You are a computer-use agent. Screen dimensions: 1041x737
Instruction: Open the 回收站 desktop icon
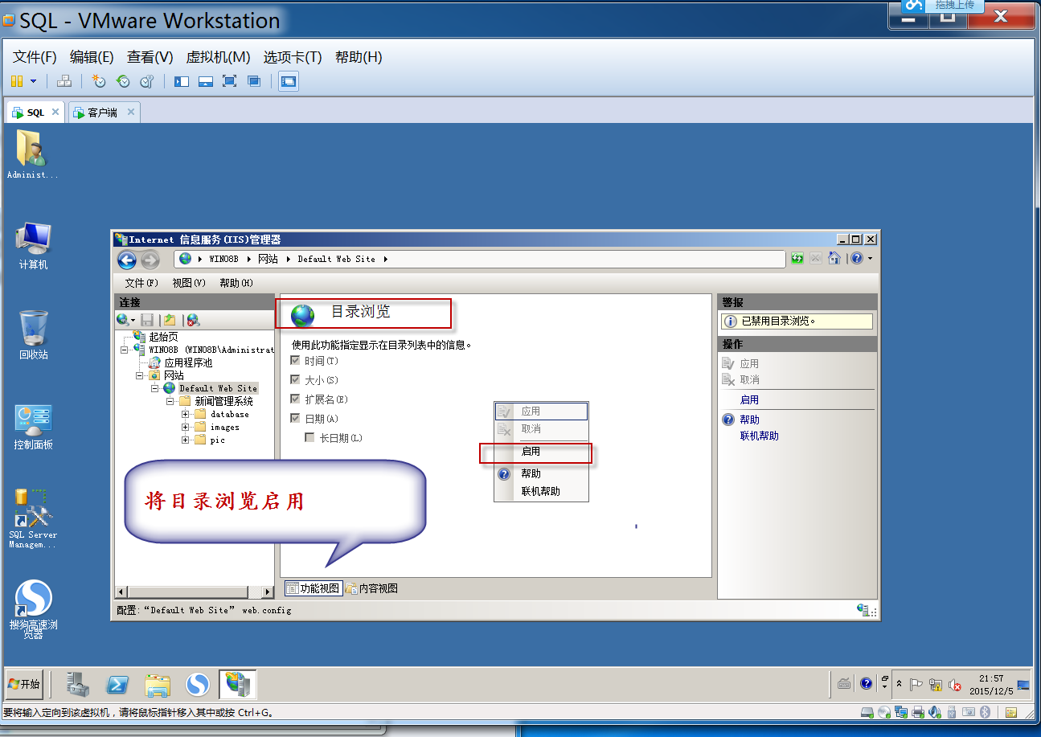33,334
